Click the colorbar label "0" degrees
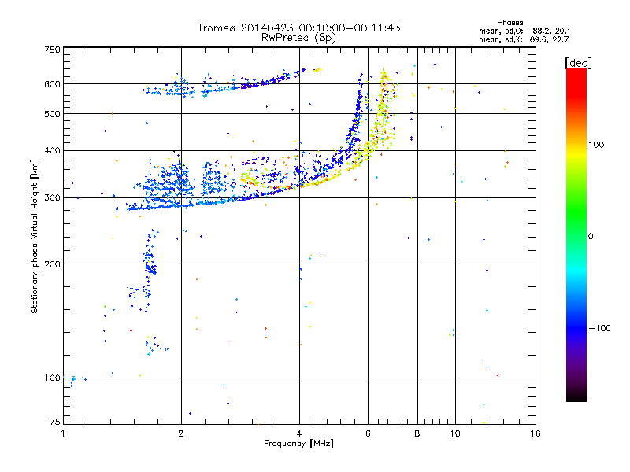 point(591,237)
